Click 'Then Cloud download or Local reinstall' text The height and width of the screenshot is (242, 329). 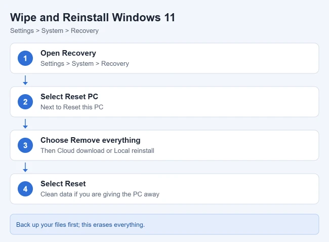[97, 151]
